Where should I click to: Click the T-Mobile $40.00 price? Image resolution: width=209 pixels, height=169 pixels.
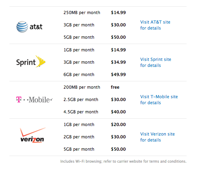(x=119, y=112)
